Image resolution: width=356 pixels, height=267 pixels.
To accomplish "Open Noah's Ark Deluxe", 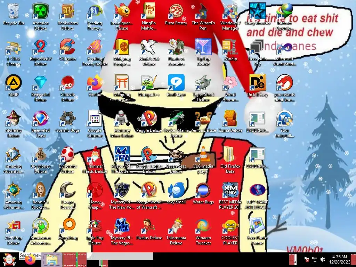I will [x=149, y=52].
